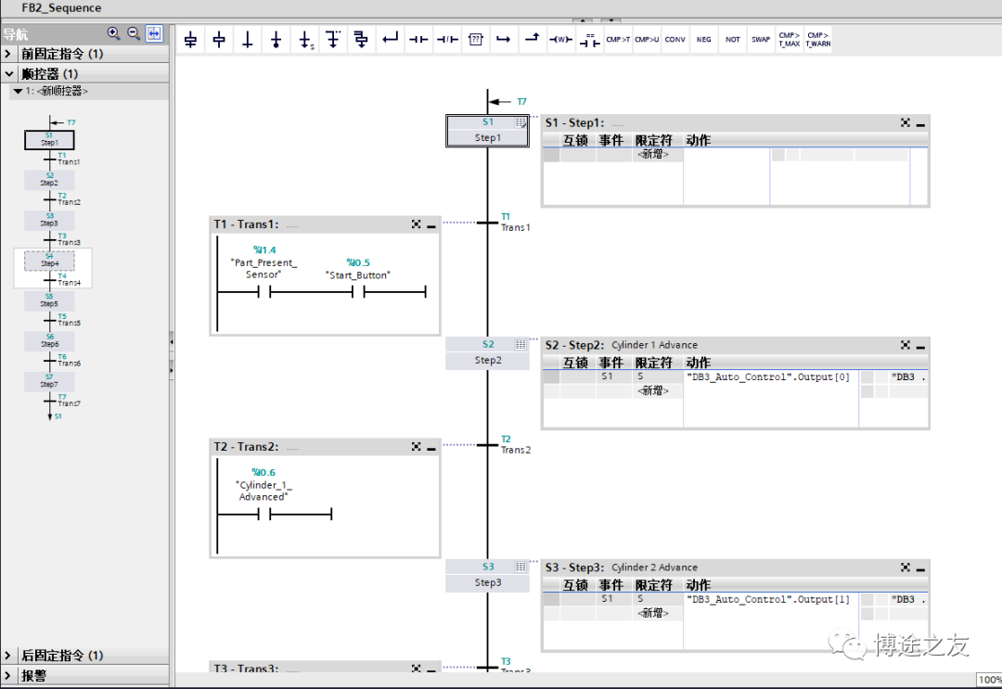Select Step4 in navigation overview
The width and height of the screenshot is (1002, 689).
[x=49, y=261]
